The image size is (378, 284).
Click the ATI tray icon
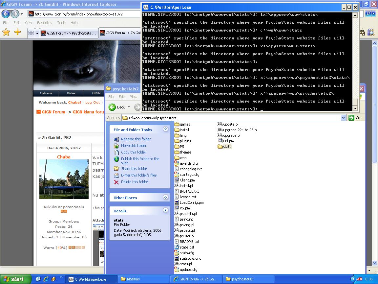(x=360, y=279)
